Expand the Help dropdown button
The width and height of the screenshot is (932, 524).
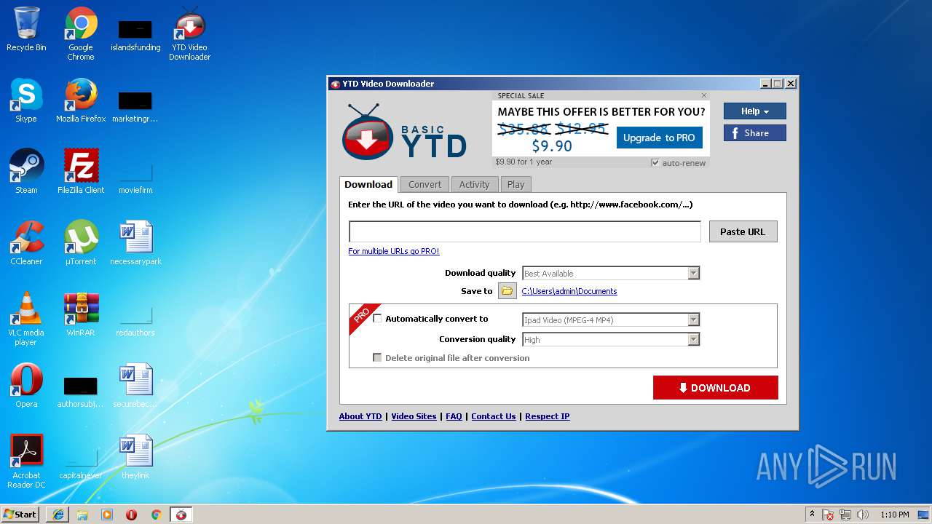pyautogui.click(x=755, y=111)
